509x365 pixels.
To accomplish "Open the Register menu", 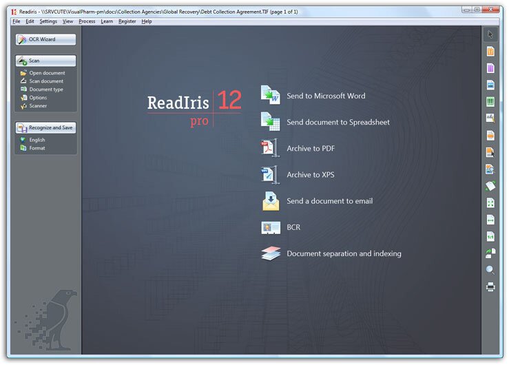I will (x=127, y=21).
